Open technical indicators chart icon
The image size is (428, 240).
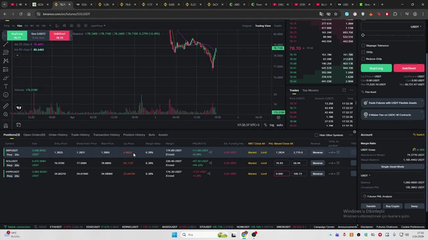point(57,26)
